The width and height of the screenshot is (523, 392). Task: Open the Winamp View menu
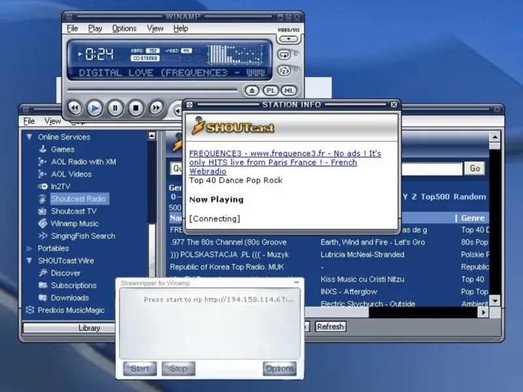click(155, 29)
